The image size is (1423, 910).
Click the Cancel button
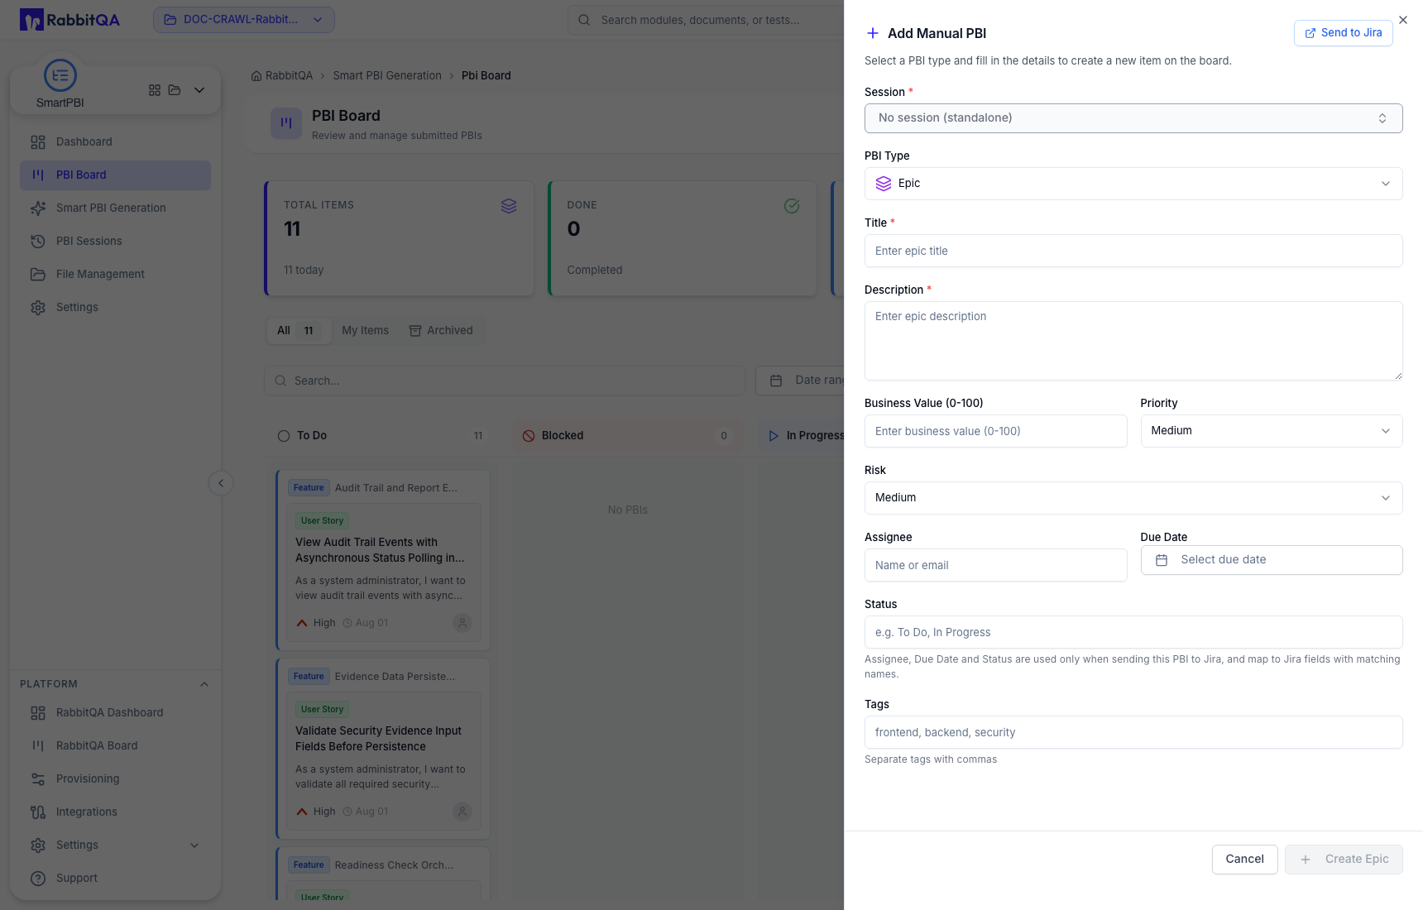[1245, 860]
